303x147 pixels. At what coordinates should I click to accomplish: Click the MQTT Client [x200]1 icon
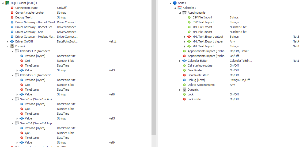pyautogui.click(x=7, y=3)
